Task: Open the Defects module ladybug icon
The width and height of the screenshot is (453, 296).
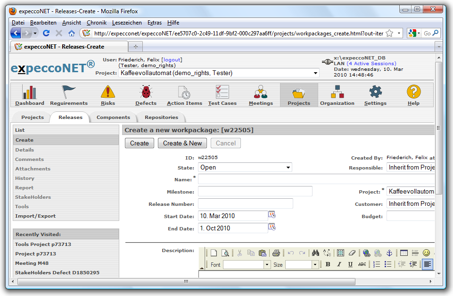Action: pyautogui.click(x=146, y=92)
